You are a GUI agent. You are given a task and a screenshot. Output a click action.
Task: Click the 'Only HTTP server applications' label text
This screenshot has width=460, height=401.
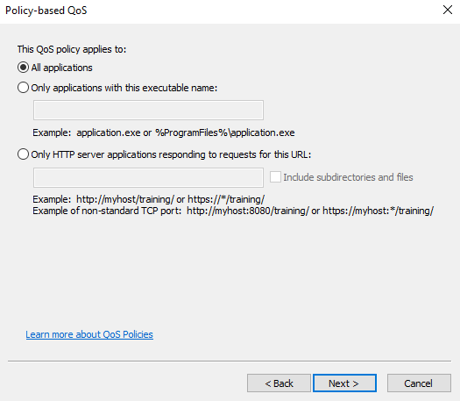(171, 154)
